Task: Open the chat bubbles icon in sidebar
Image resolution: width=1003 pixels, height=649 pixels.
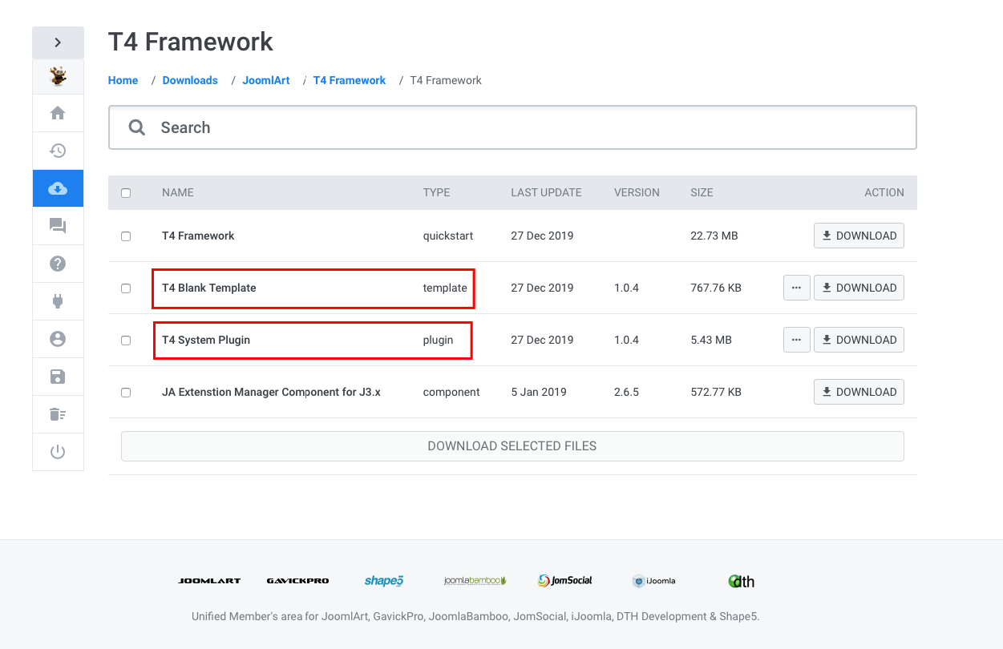Action: point(58,226)
